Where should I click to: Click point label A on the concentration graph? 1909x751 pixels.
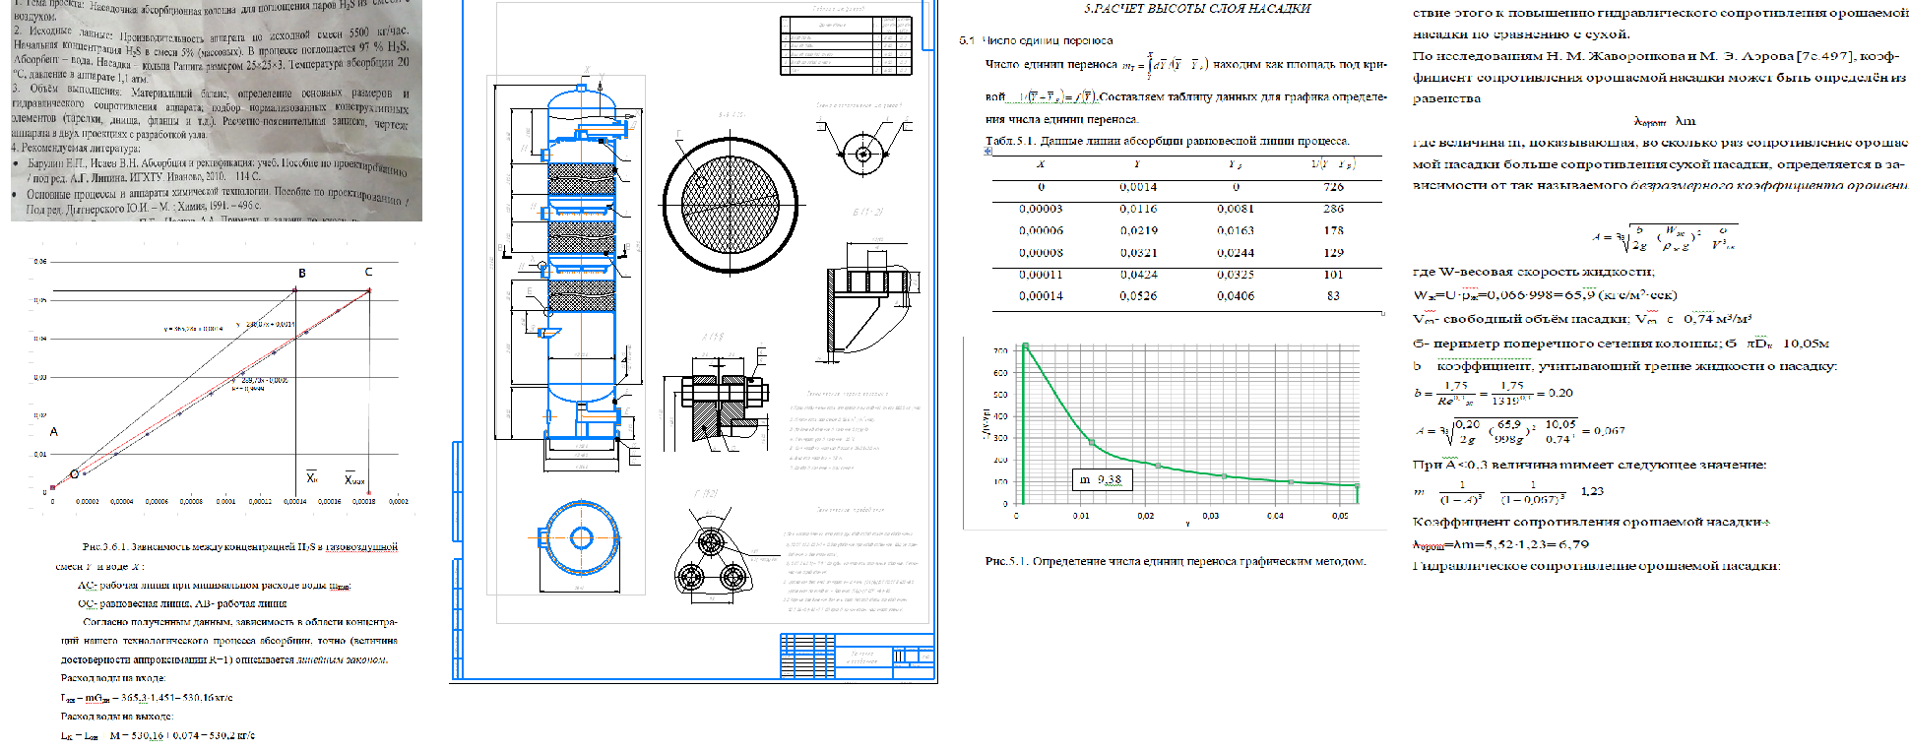tap(53, 431)
